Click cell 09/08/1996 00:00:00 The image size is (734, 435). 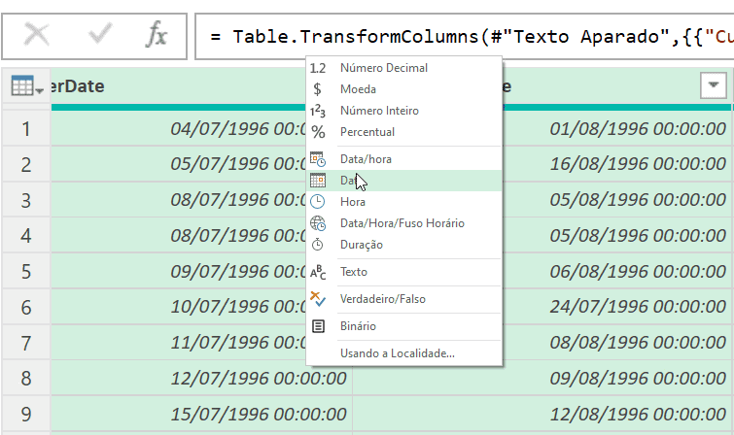[x=542, y=379]
